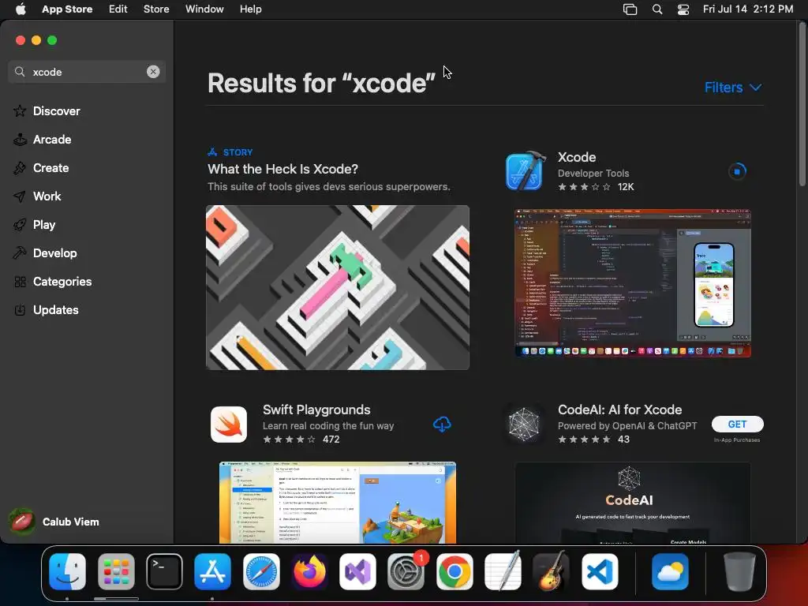Click the Calub Viem profile avatar
Viewport: 808px width, 606px height.
[x=22, y=522]
